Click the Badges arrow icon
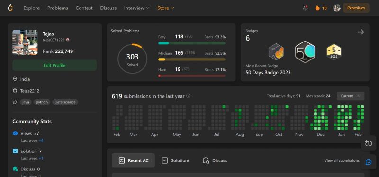Image resolution: width=379 pixels, height=177 pixels. pos(361,32)
